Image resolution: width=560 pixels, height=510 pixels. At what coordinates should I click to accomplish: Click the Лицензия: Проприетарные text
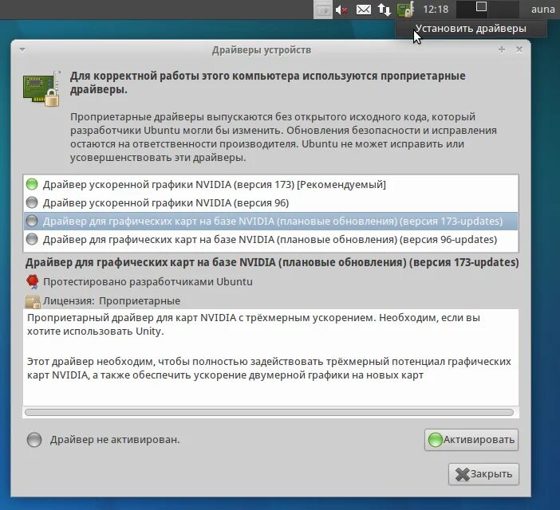pyautogui.click(x=112, y=301)
